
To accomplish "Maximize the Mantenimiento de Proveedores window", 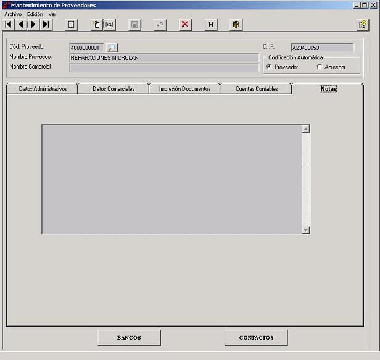I will (365, 5).
